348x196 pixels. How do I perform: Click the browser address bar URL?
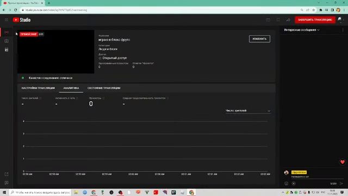click(x=56, y=10)
